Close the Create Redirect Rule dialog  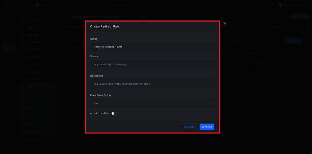(x=225, y=24)
